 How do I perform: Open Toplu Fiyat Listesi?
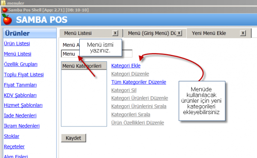(x=24, y=75)
